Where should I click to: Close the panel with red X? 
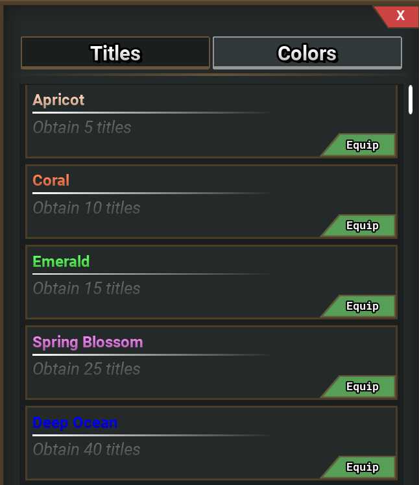[x=400, y=16]
